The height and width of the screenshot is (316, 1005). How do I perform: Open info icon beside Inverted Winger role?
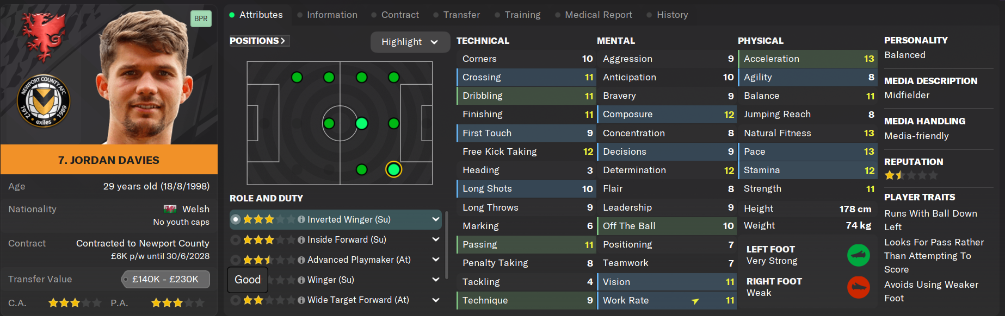coord(301,219)
